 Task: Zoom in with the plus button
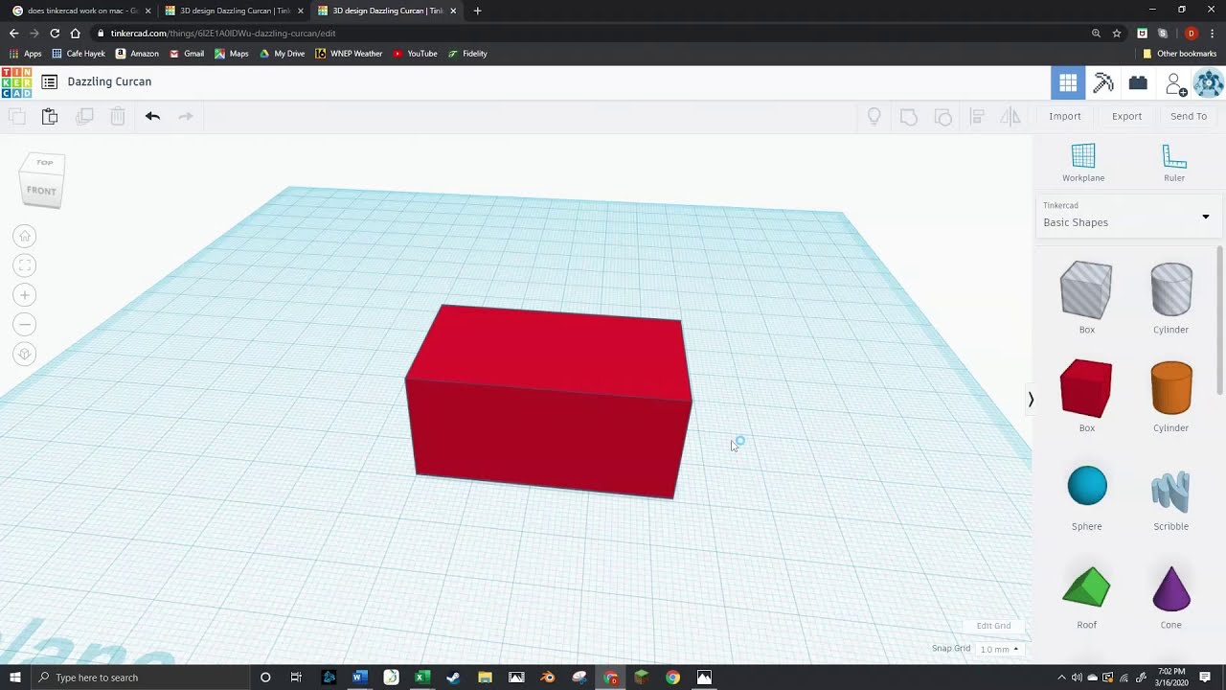26,295
